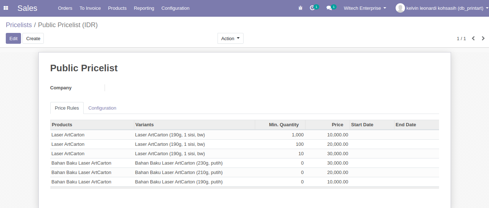Open the activities clock icon
Screen dimensions: 489x208
point(312,8)
